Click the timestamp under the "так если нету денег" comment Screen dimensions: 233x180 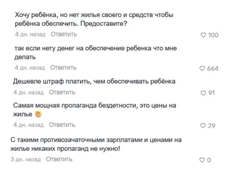(30, 68)
